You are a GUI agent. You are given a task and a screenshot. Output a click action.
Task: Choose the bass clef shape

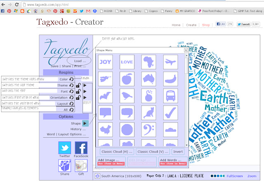[148, 130]
